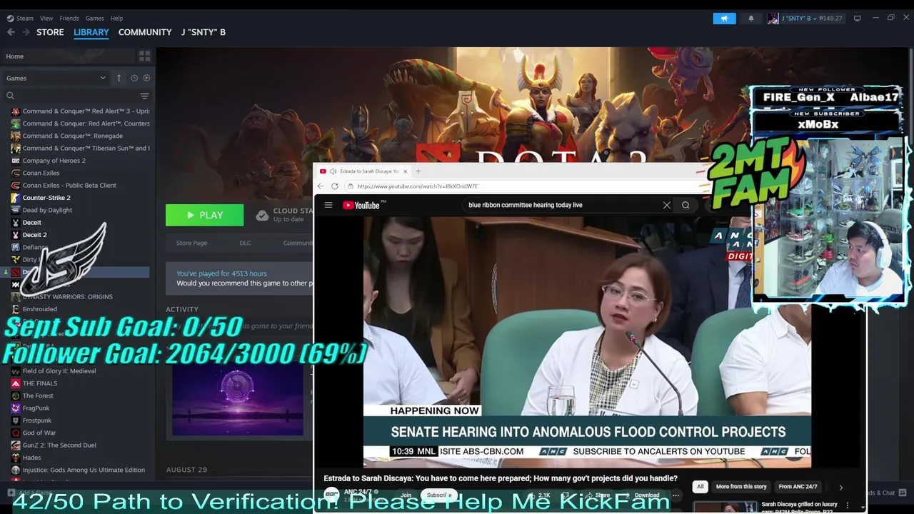
Task: Click the YouTube logo
Action: [361, 205]
